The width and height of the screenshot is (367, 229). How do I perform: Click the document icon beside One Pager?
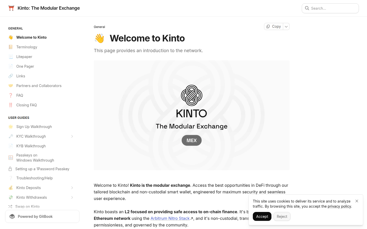point(11,66)
